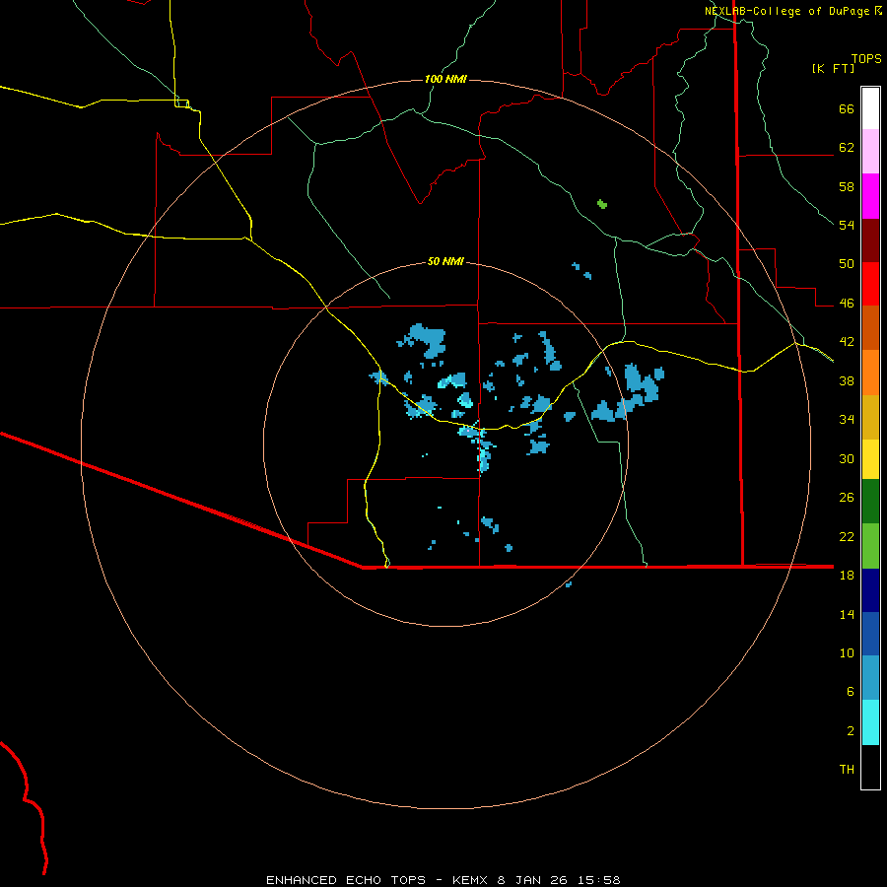The image size is (887, 887).
Task: Click the 'TH' threshold legend label
Action: [x=847, y=769]
